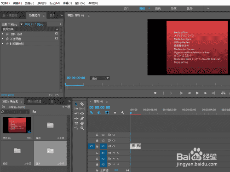Expand the 不透明度 effect properties
The height and width of the screenshot is (172, 230).
point(2,39)
